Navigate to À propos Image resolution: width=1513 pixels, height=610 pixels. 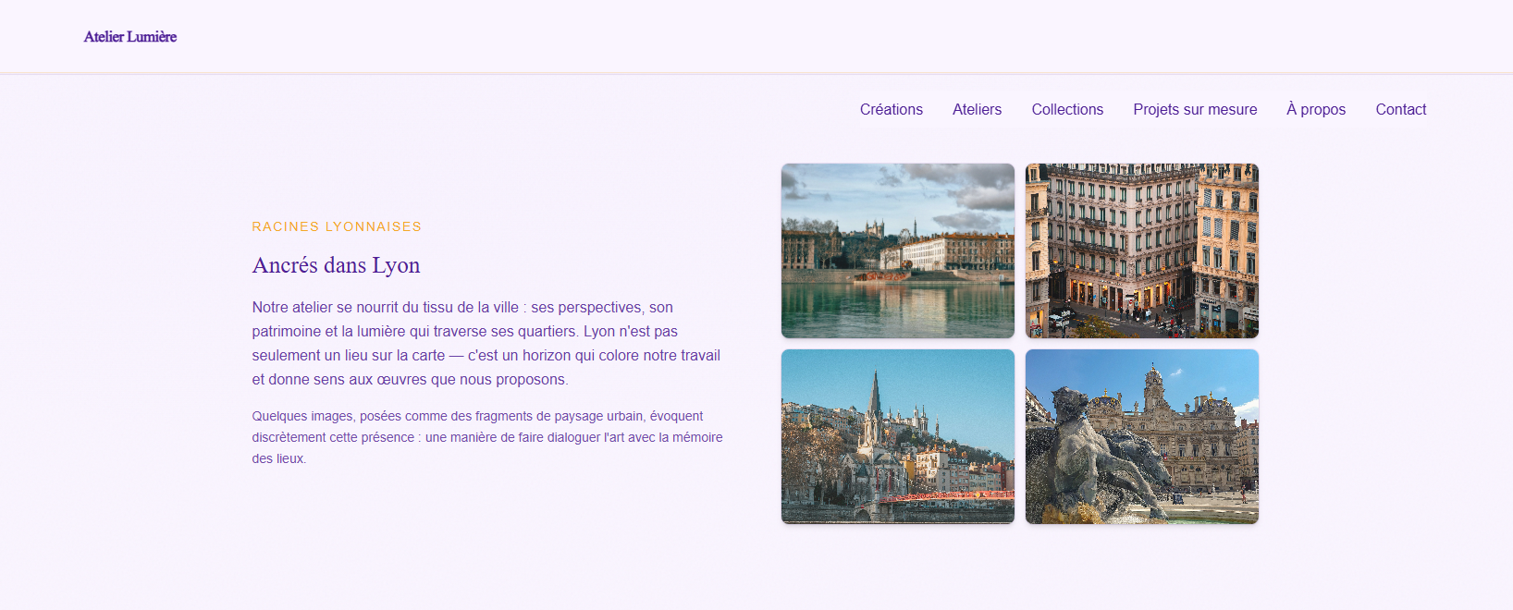point(1315,109)
